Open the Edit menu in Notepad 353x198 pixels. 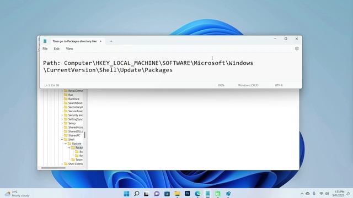click(x=56, y=49)
